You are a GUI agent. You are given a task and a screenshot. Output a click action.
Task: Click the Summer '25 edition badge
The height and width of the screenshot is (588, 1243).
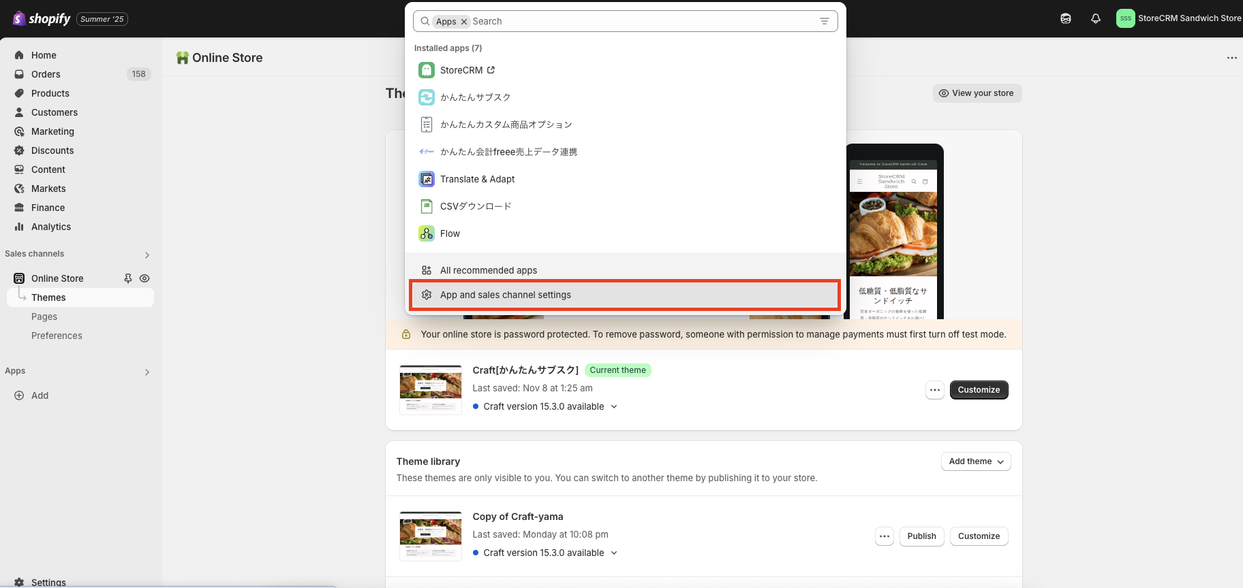[102, 19]
